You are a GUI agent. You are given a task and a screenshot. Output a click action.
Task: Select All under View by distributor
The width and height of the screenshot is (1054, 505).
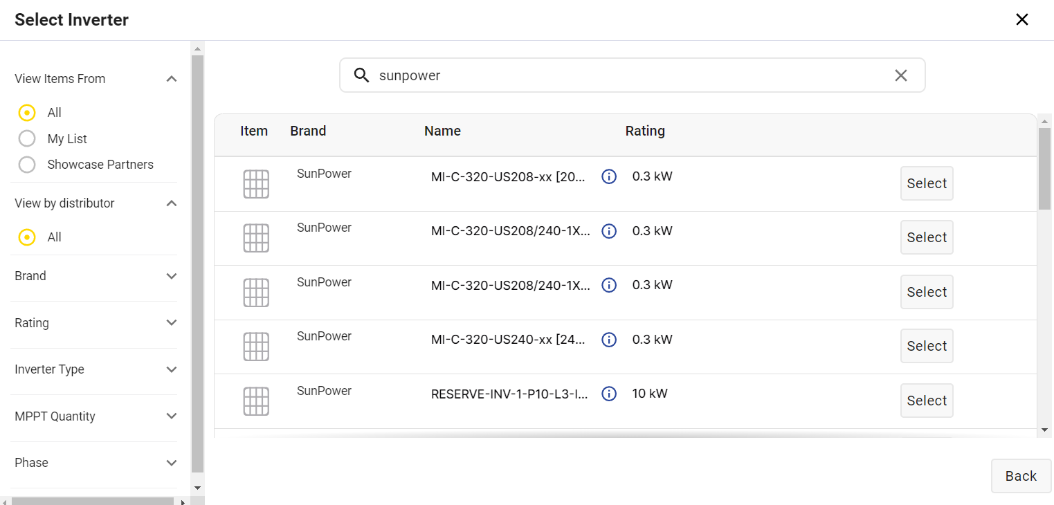click(27, 237)
